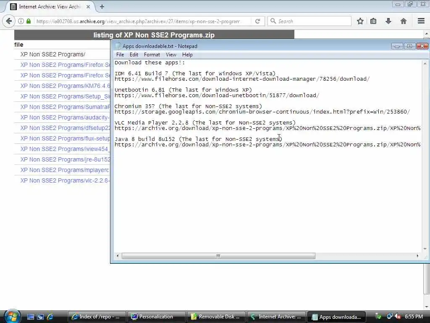This screenshot has height=323, width=430.
Task: Open XP Non SSE2 Programs/Setup_ link
Action: click(65, 96)
